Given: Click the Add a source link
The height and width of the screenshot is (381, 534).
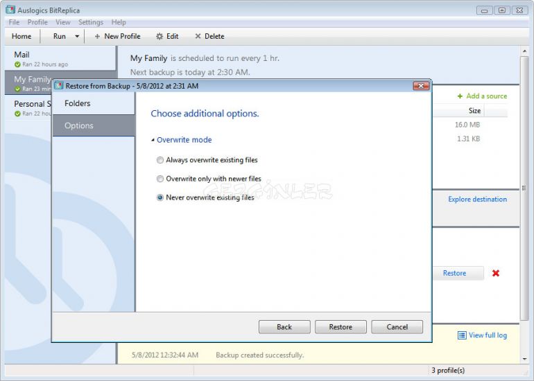Looking at the screenshot, I should [486, 96].
